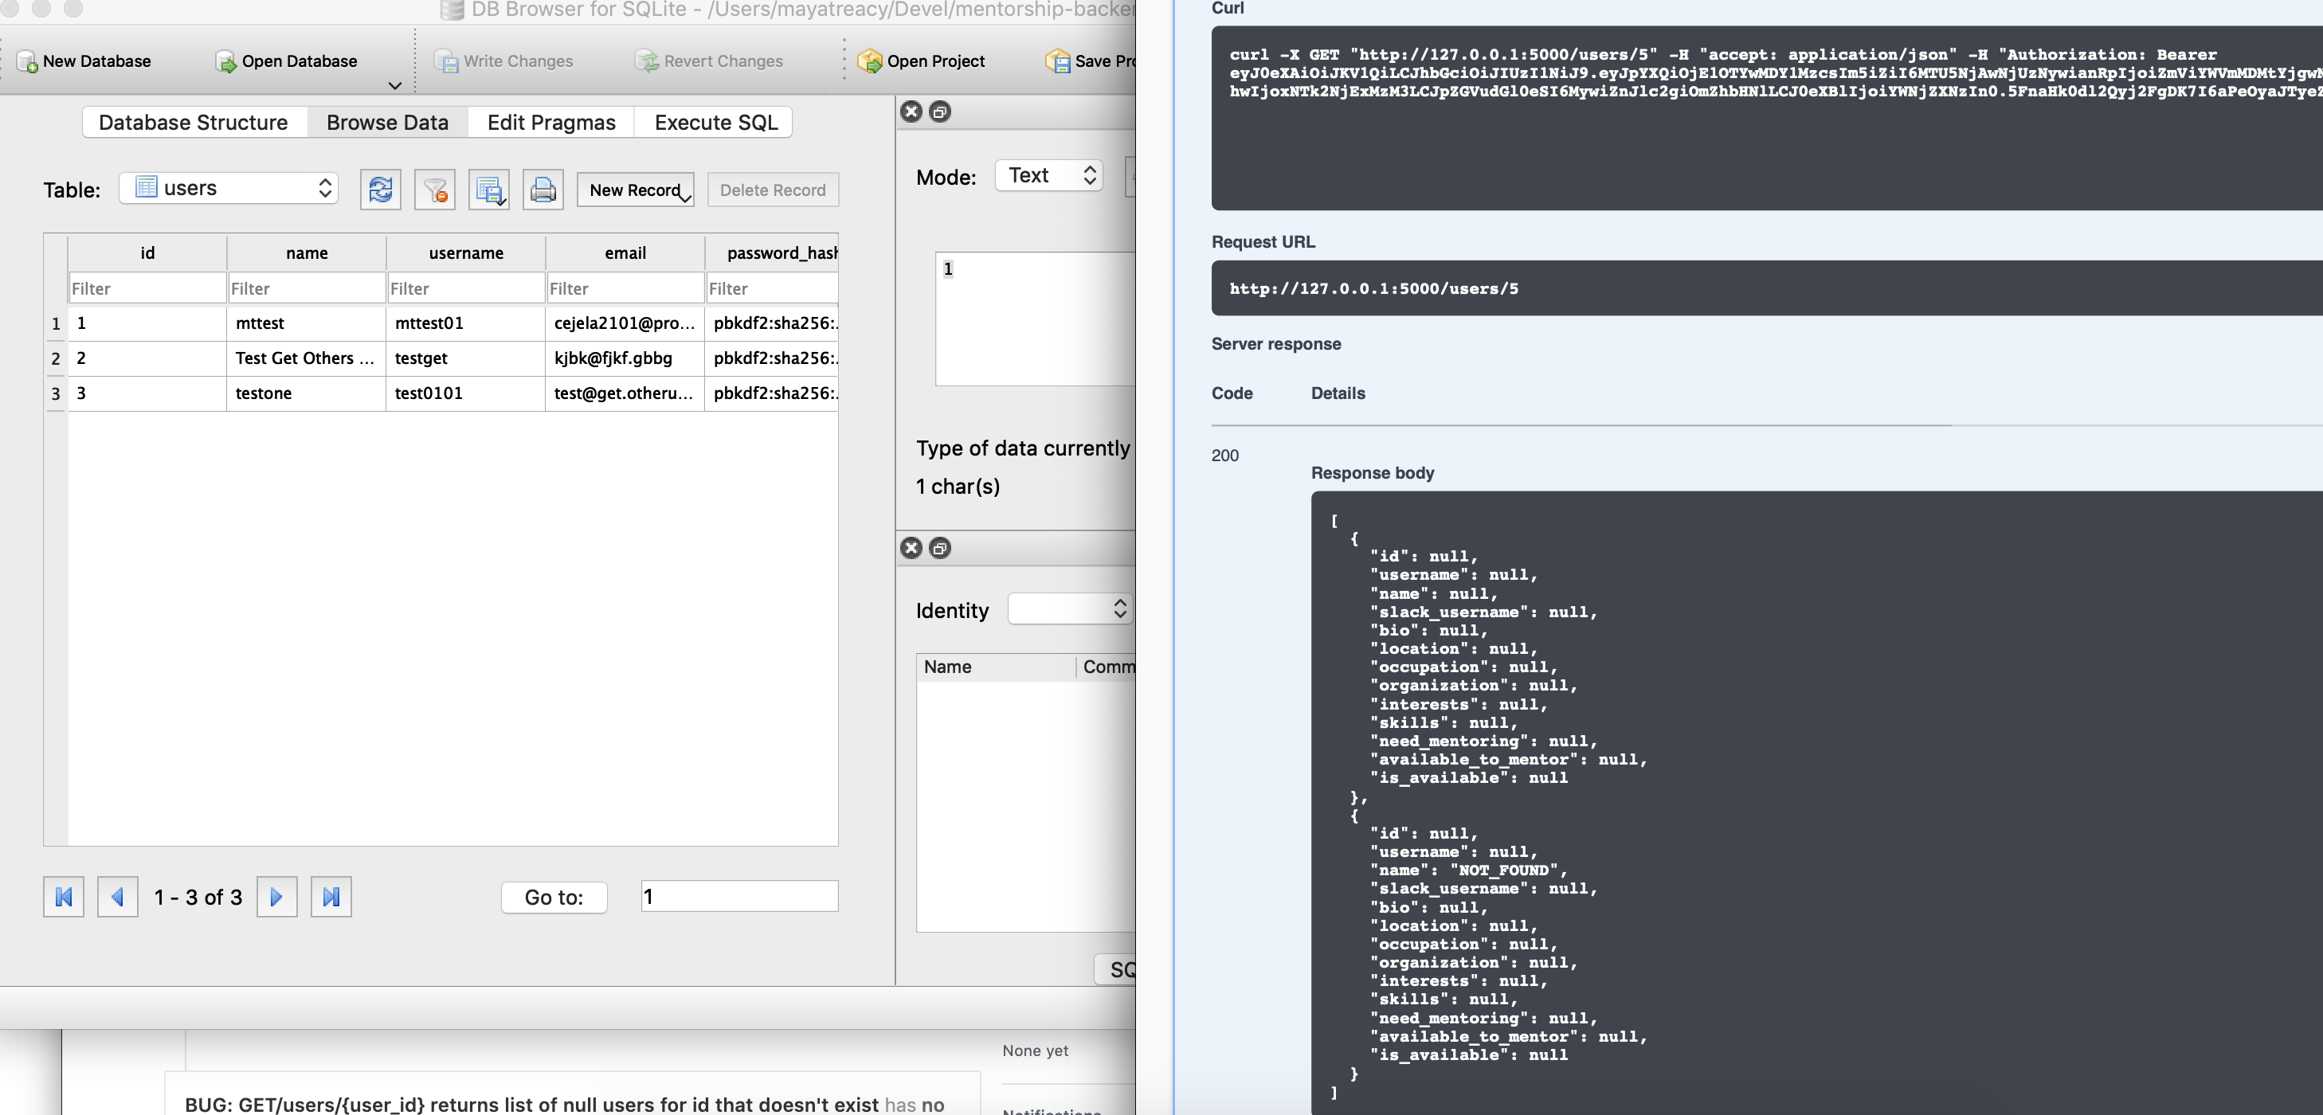Sort by the email column header
Viewport: 2323px width, 1115px height.
pos(625,252)
